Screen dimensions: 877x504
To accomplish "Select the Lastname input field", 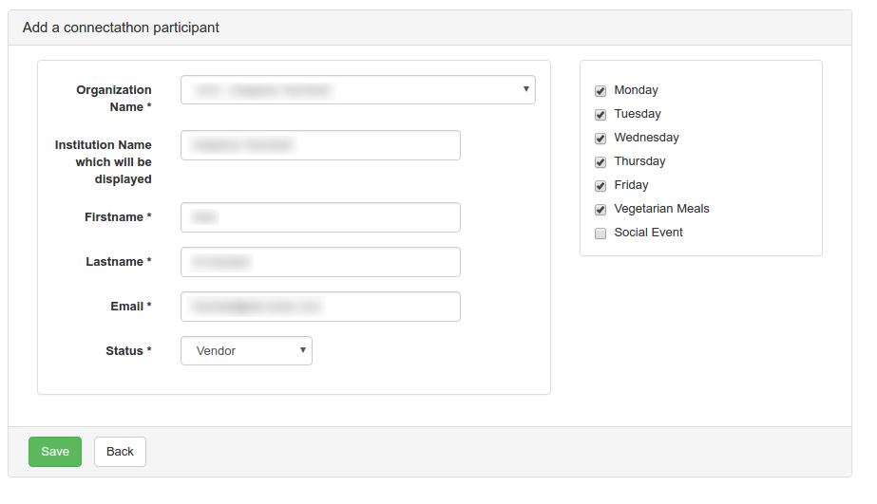I will [320, 262].
